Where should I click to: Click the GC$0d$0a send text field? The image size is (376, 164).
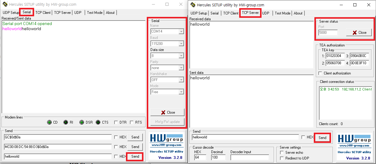[58, 137]
